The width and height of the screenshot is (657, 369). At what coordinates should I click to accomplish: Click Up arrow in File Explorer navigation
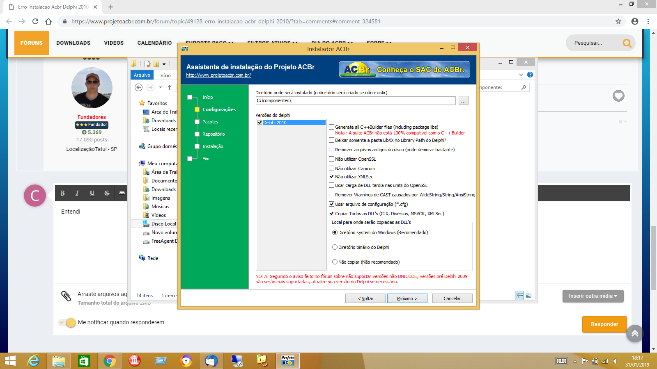tap(170, 87)
